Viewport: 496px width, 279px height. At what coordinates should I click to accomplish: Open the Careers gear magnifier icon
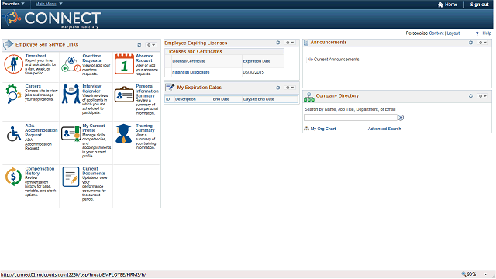(13, 94)
